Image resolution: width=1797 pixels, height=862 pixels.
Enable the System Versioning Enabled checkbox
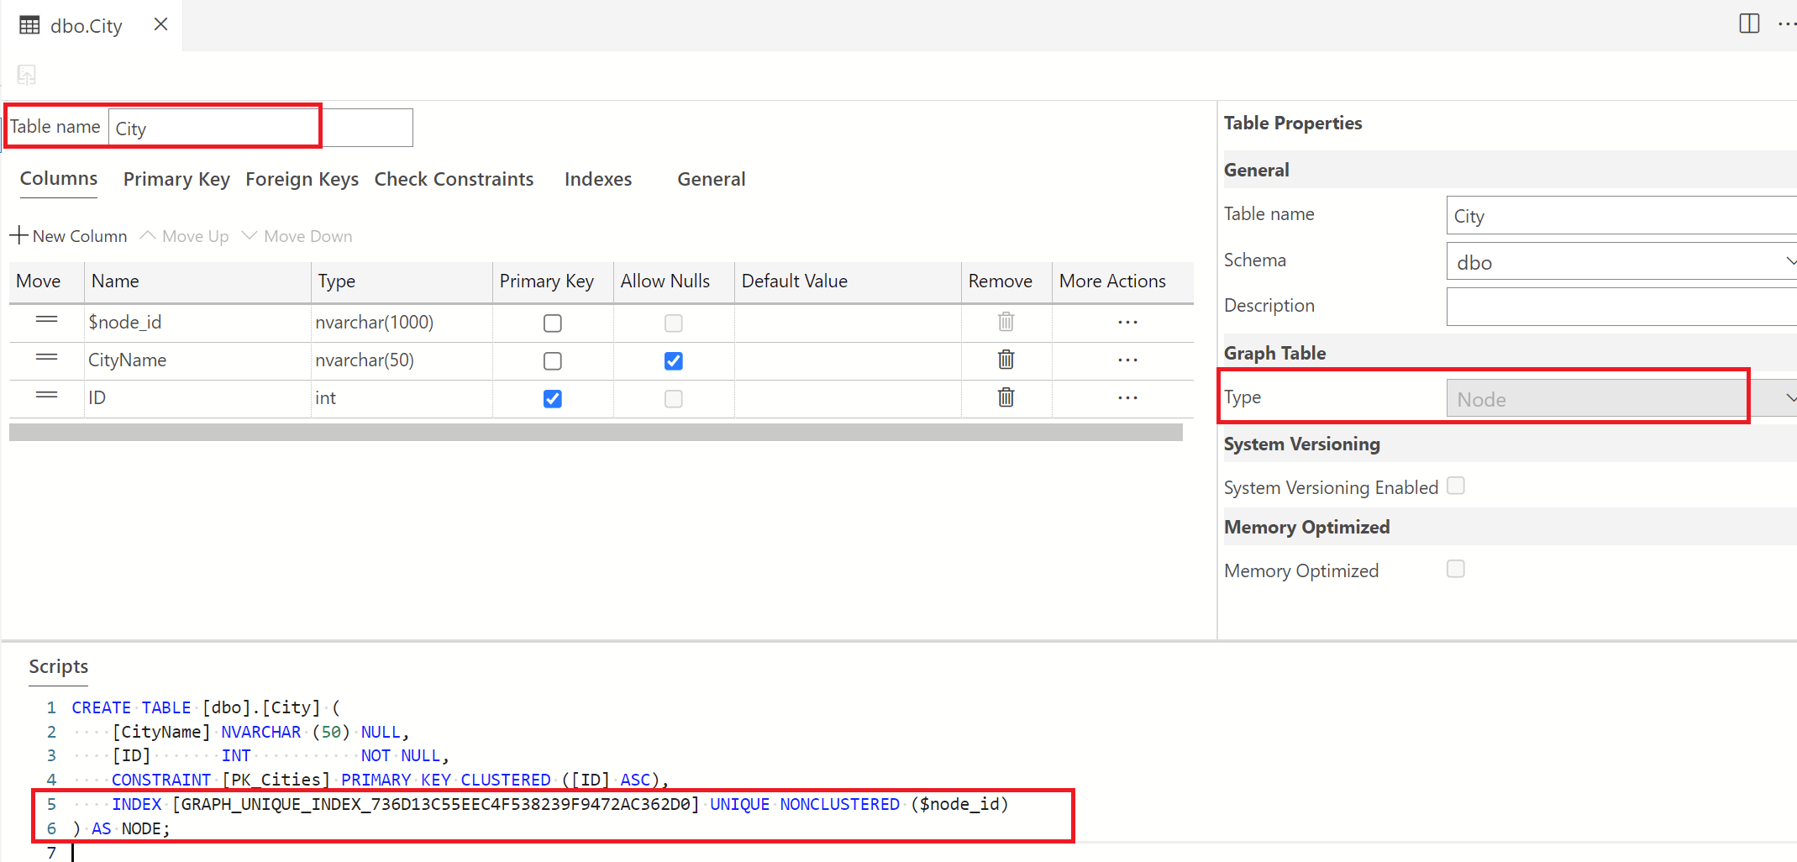click(x=1456, y=486)
